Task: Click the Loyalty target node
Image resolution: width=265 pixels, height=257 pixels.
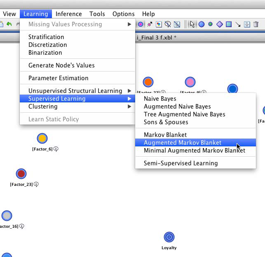Action: pos(169,237)
